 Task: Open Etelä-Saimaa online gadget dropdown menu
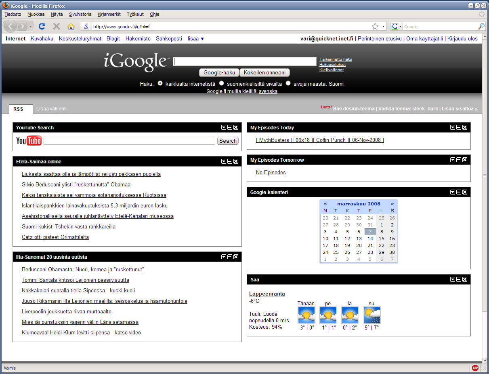(224, 161)
